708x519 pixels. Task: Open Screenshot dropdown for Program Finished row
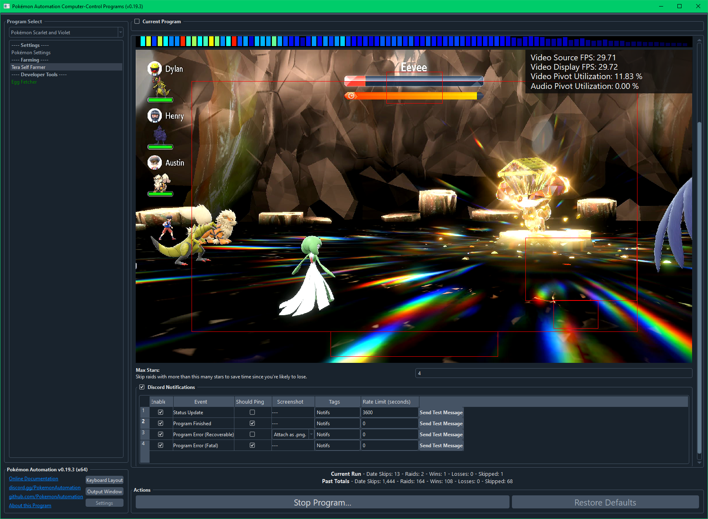(x=293, y=424)
